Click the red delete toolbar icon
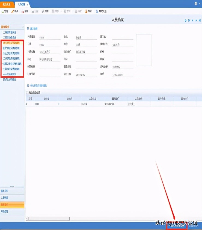 point(23,11)
